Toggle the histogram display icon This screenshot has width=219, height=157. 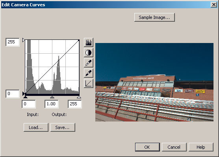tap(89, 42)
